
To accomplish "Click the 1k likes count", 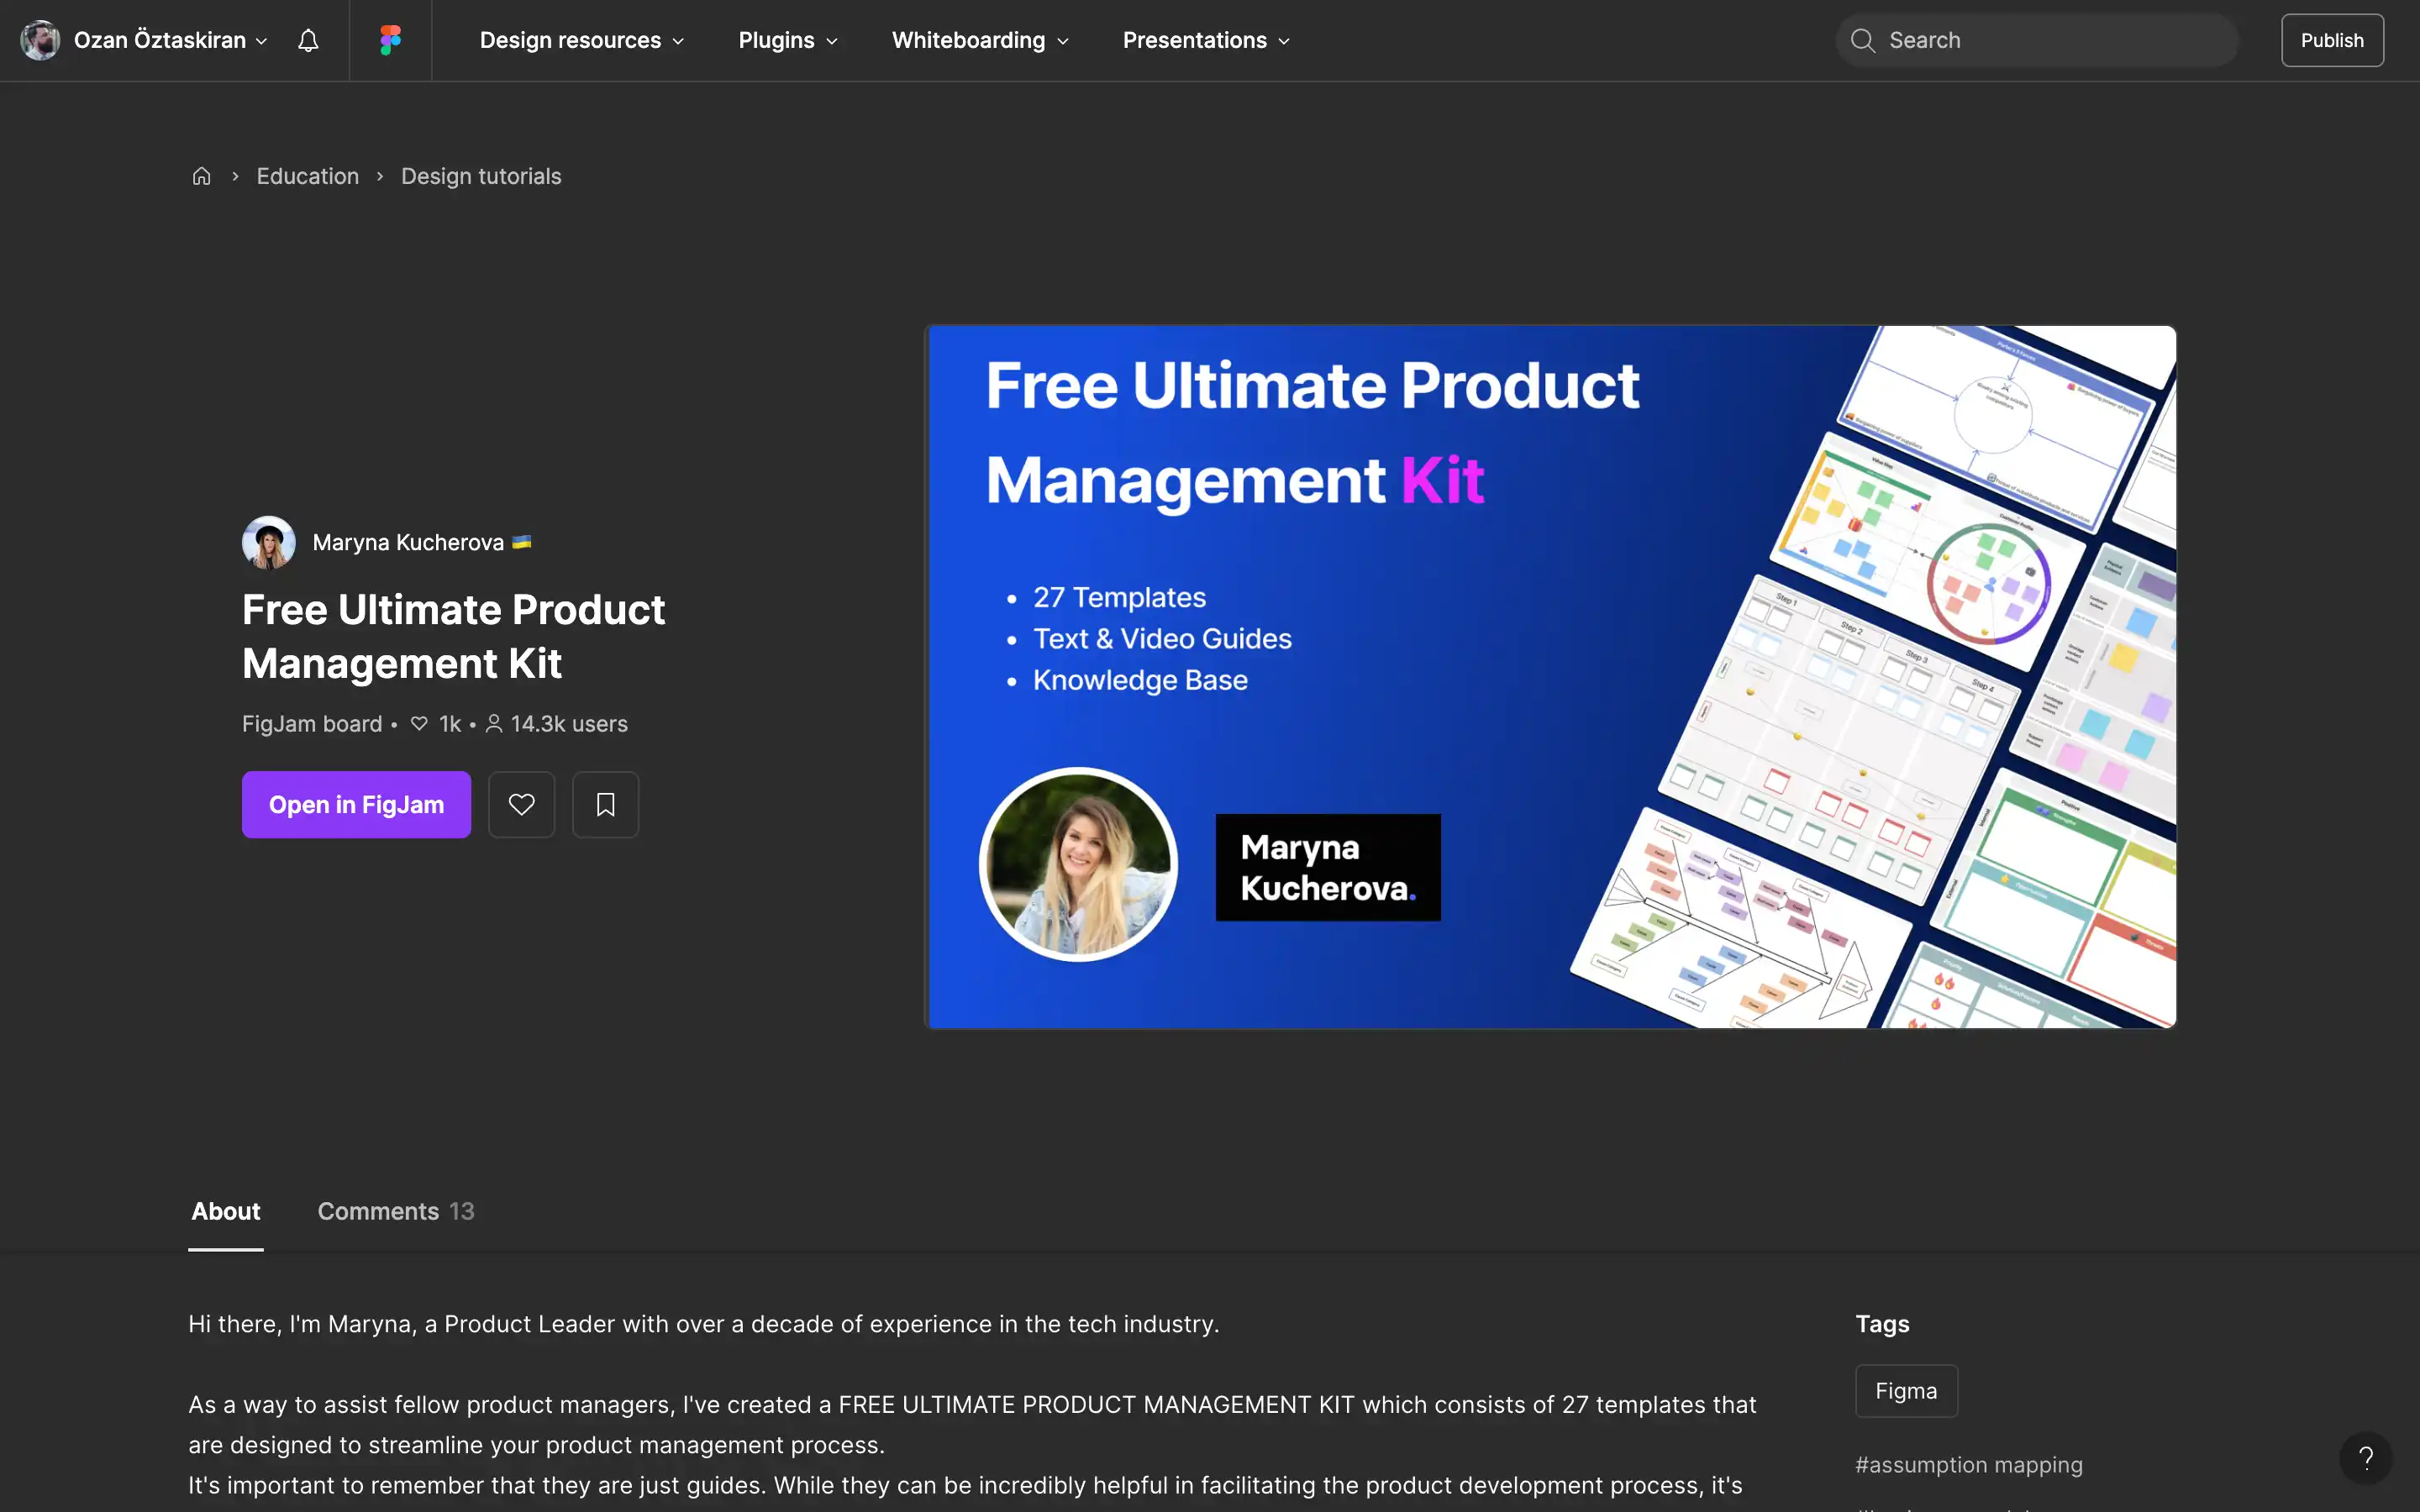I will (436, 724).
